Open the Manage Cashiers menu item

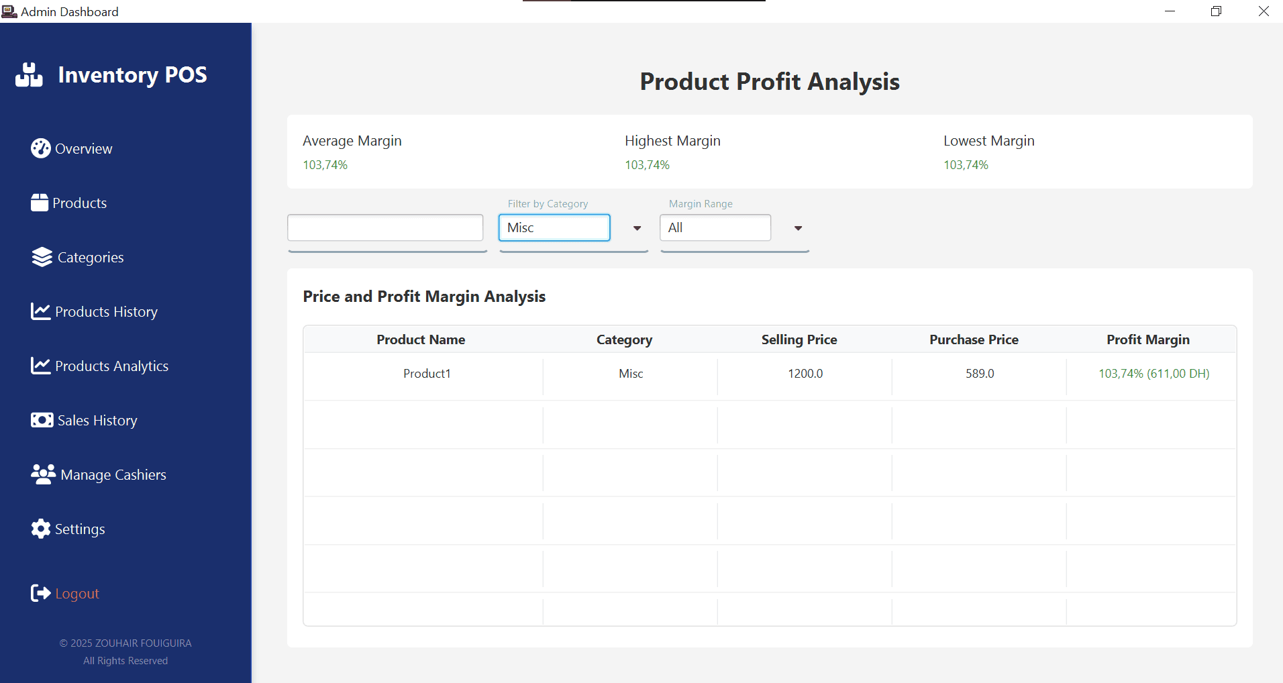(x=113, y=475)
